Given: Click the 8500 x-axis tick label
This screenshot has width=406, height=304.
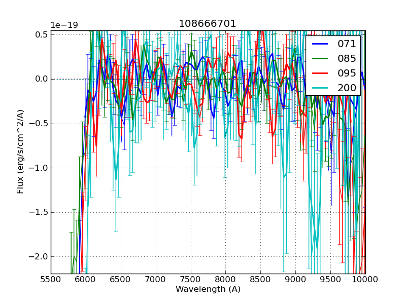Looking at the screenshot, I should [260, 279].
